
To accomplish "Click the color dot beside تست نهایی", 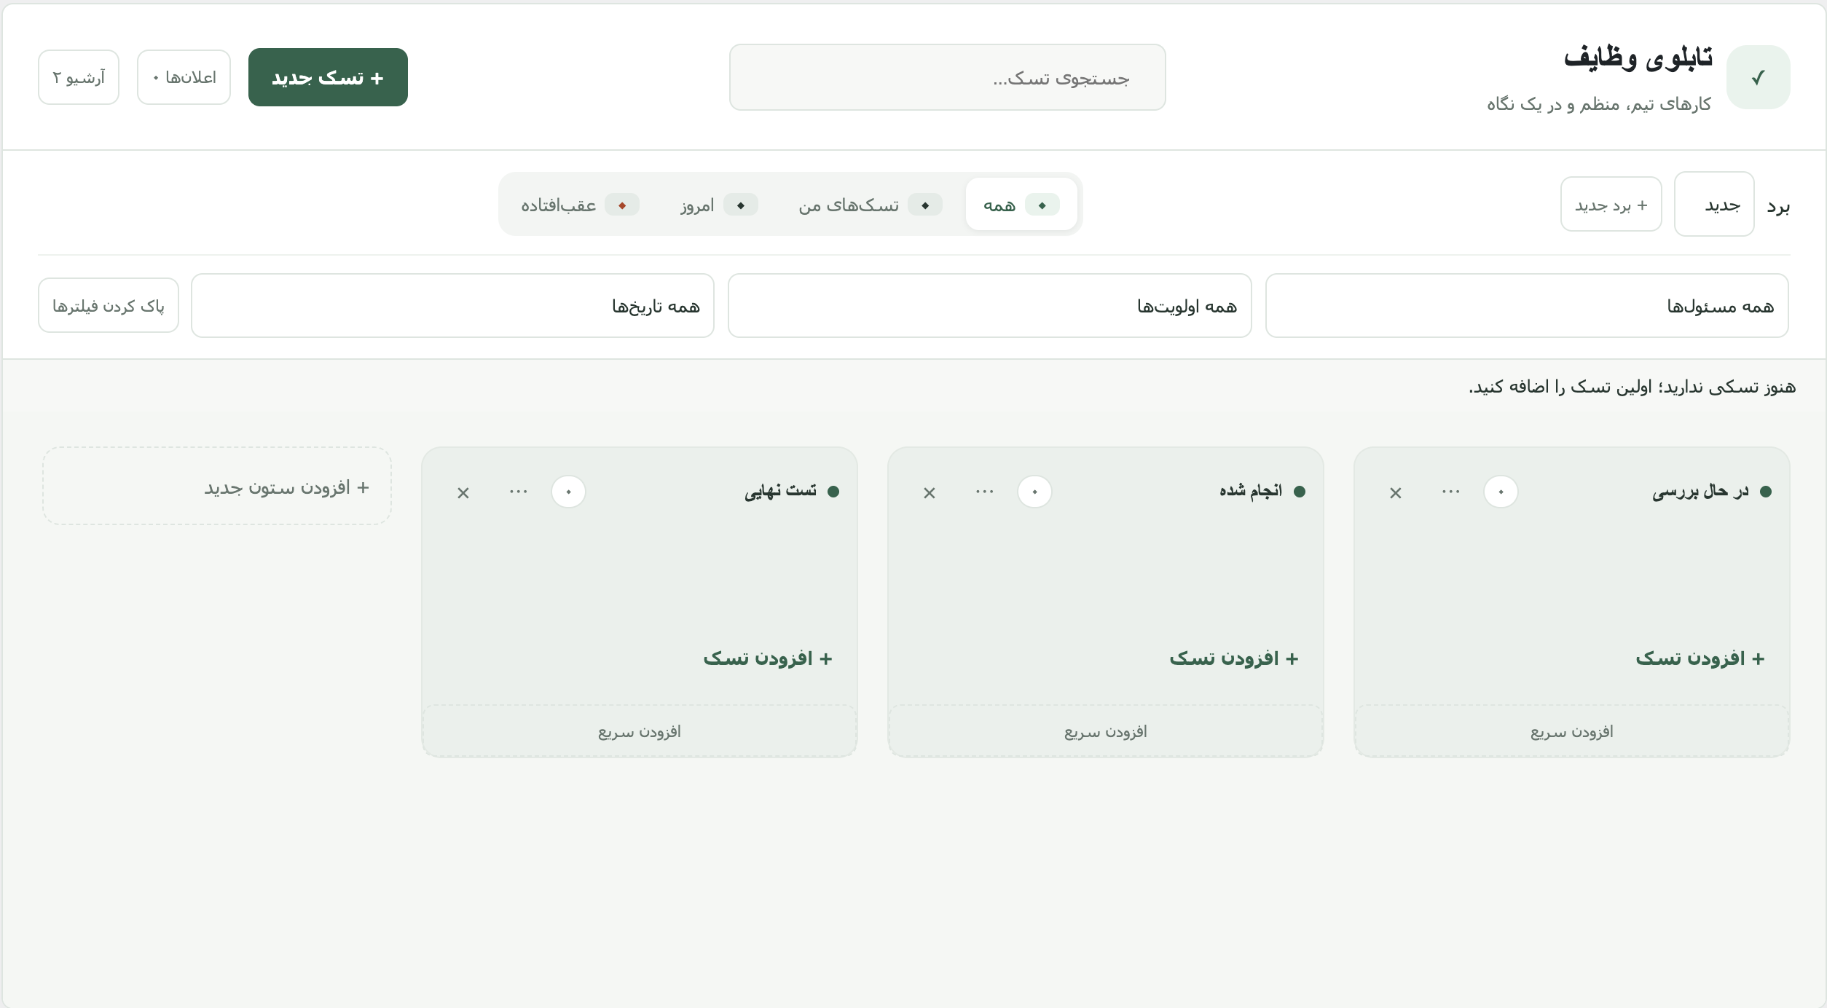I will (833, 492).
